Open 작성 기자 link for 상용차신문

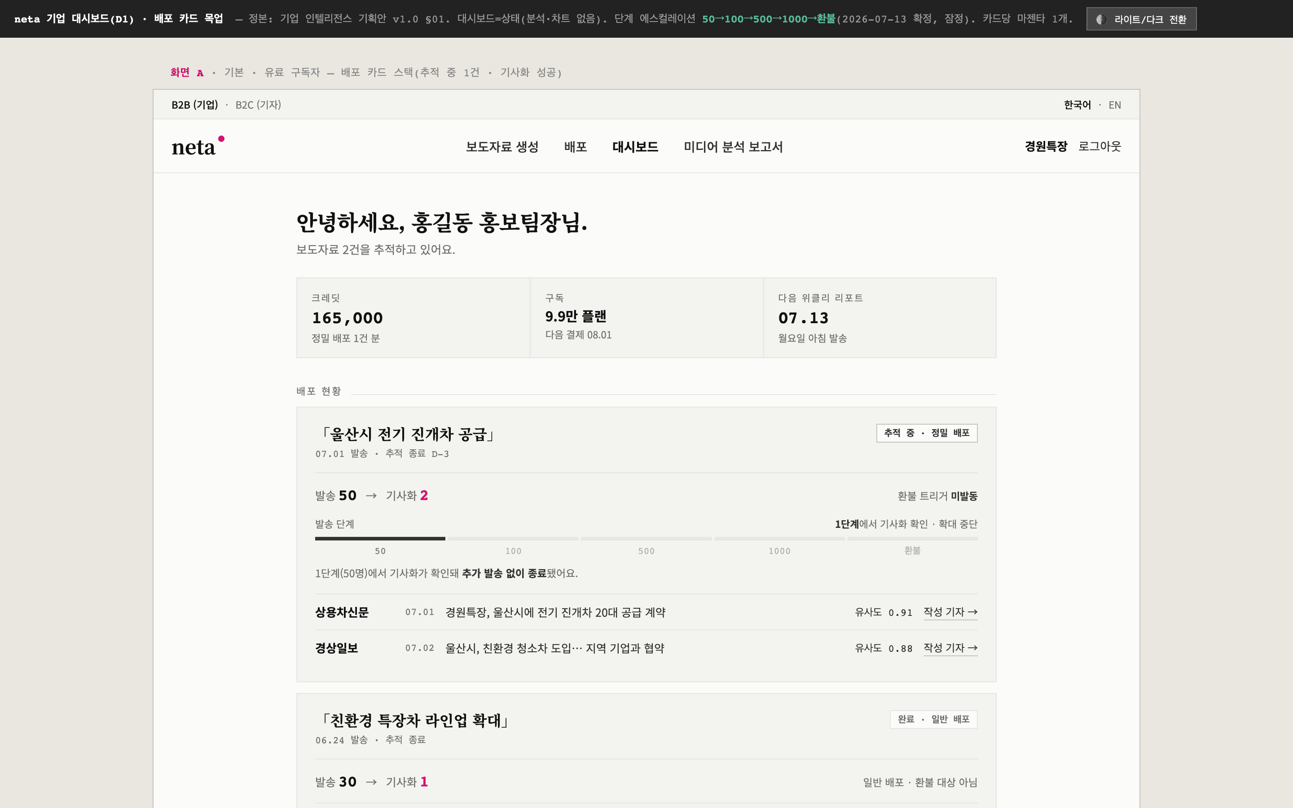(x=950, y=612)
